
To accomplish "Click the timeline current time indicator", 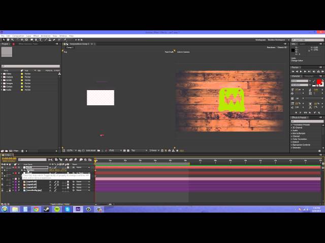I will [95, 160].
